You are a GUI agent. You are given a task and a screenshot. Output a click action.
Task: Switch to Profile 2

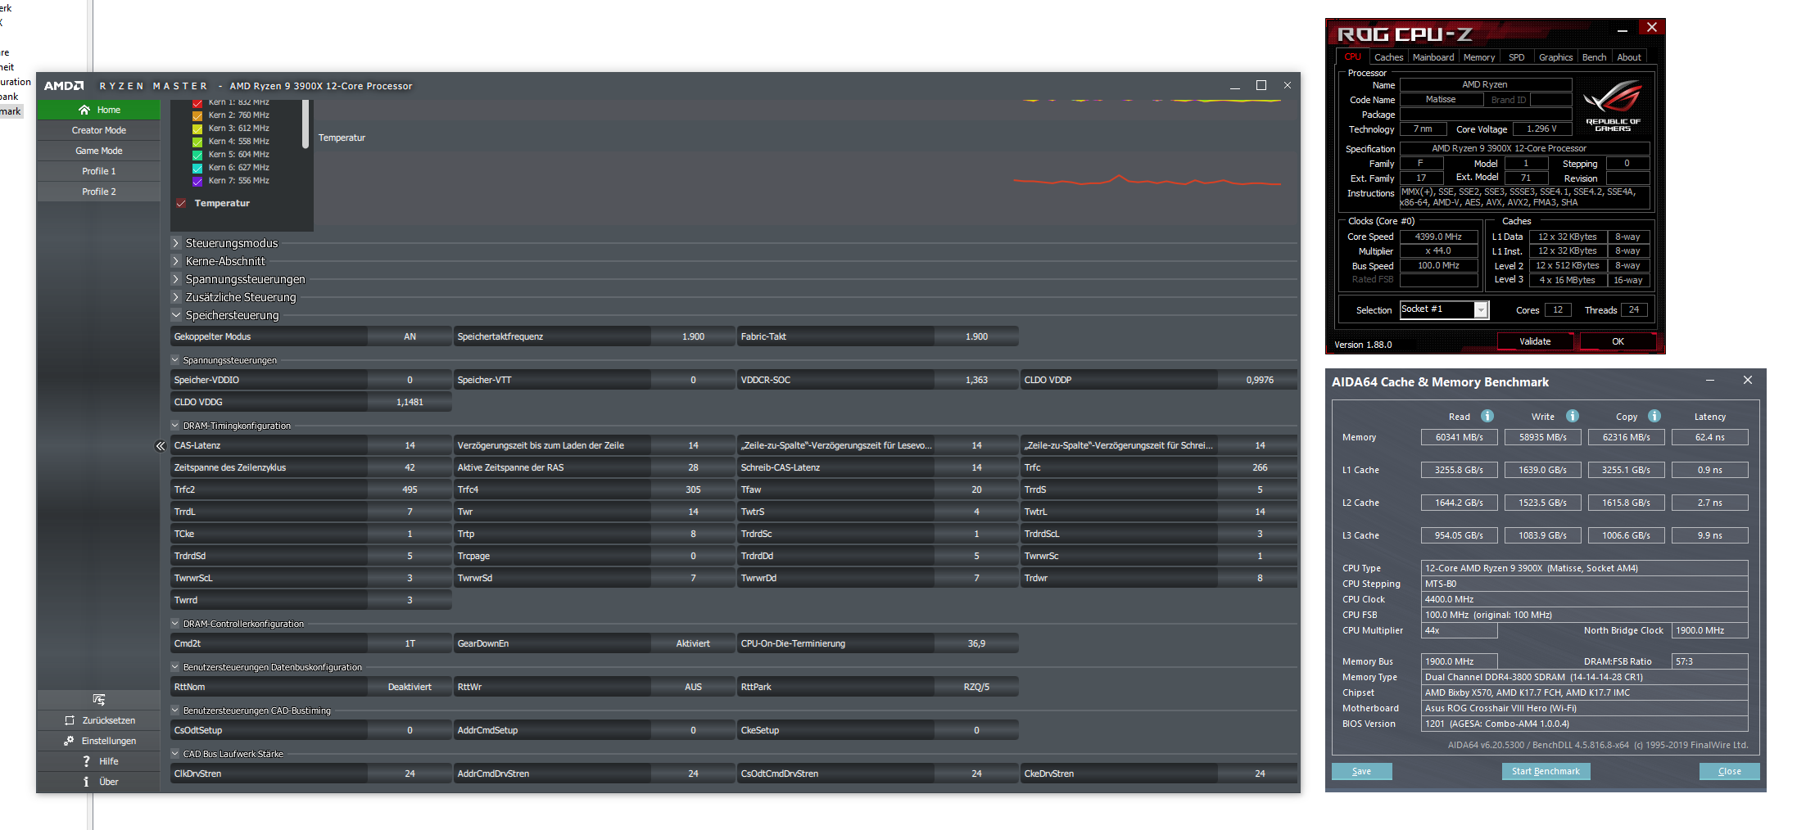click(x=98, y=192)
